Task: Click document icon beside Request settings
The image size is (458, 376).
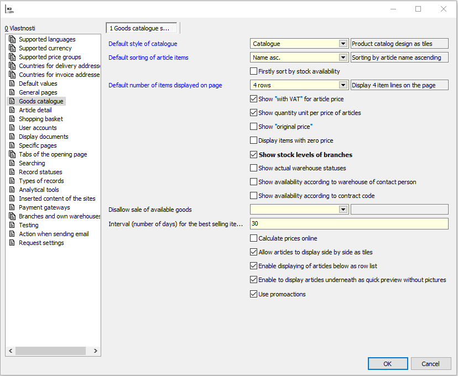Action: (12, 243)
